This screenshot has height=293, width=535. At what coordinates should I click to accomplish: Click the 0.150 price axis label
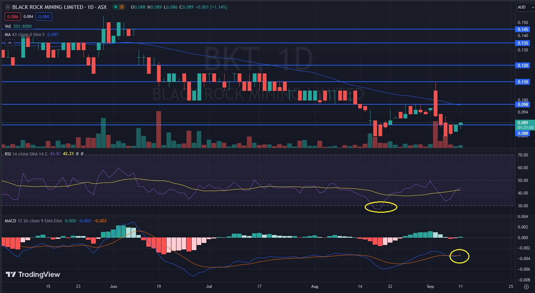[x=523, y=23]
